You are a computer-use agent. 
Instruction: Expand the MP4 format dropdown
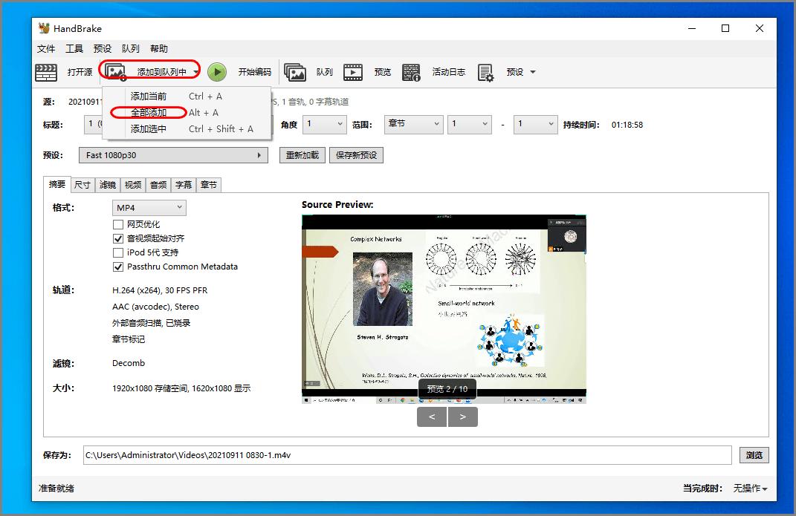(x=149, y=208)
